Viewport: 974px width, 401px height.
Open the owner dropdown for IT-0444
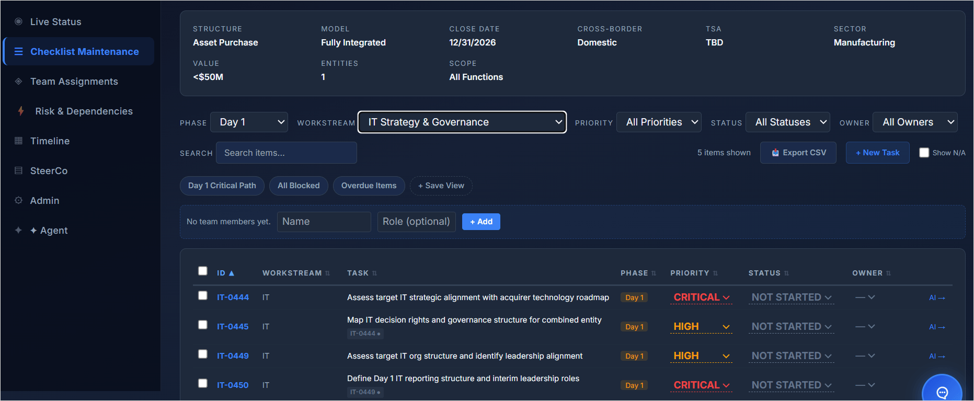pos(865,297)
